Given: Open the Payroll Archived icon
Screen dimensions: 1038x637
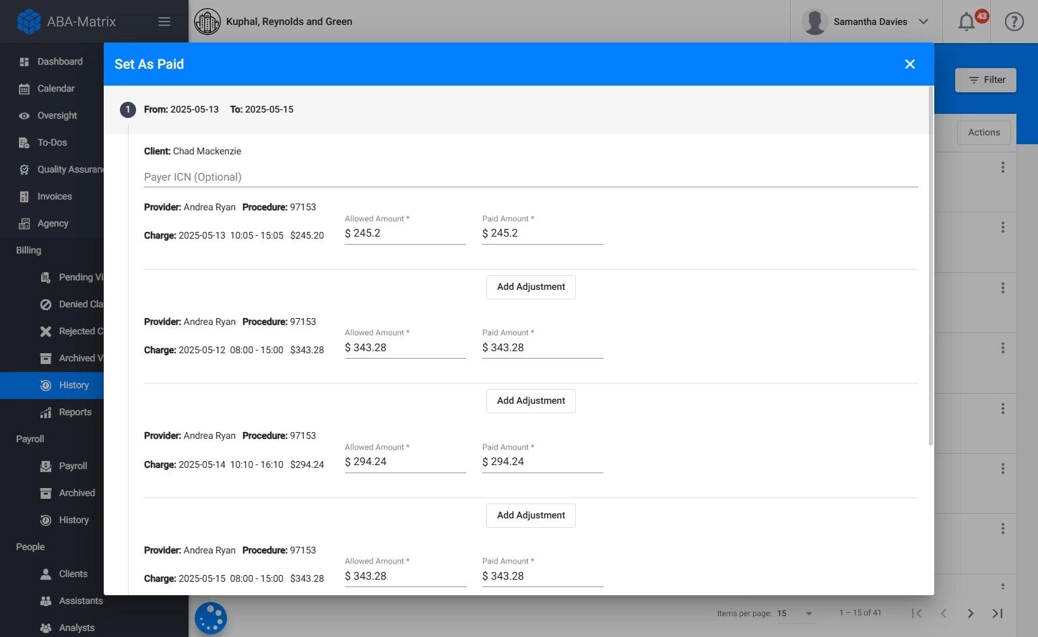Looking at the screenshot, I should coord(46,493).
